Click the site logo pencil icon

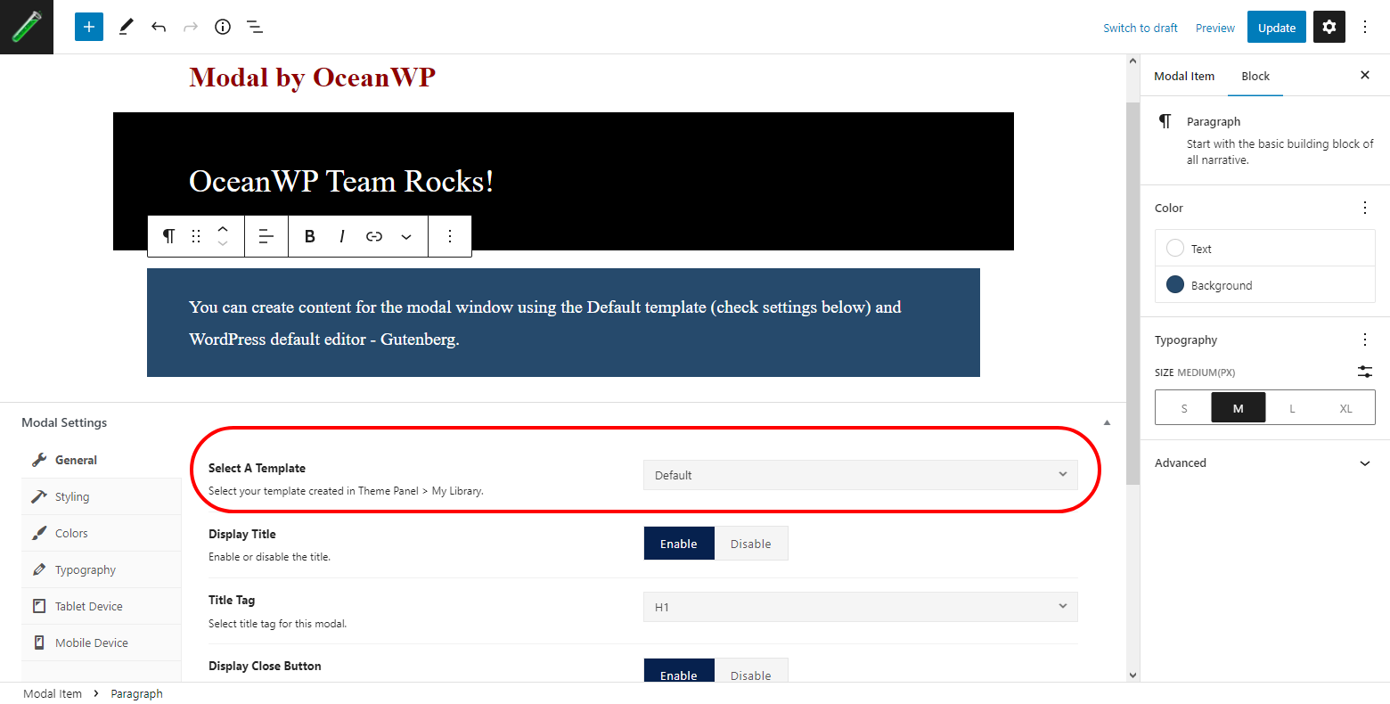27,27
